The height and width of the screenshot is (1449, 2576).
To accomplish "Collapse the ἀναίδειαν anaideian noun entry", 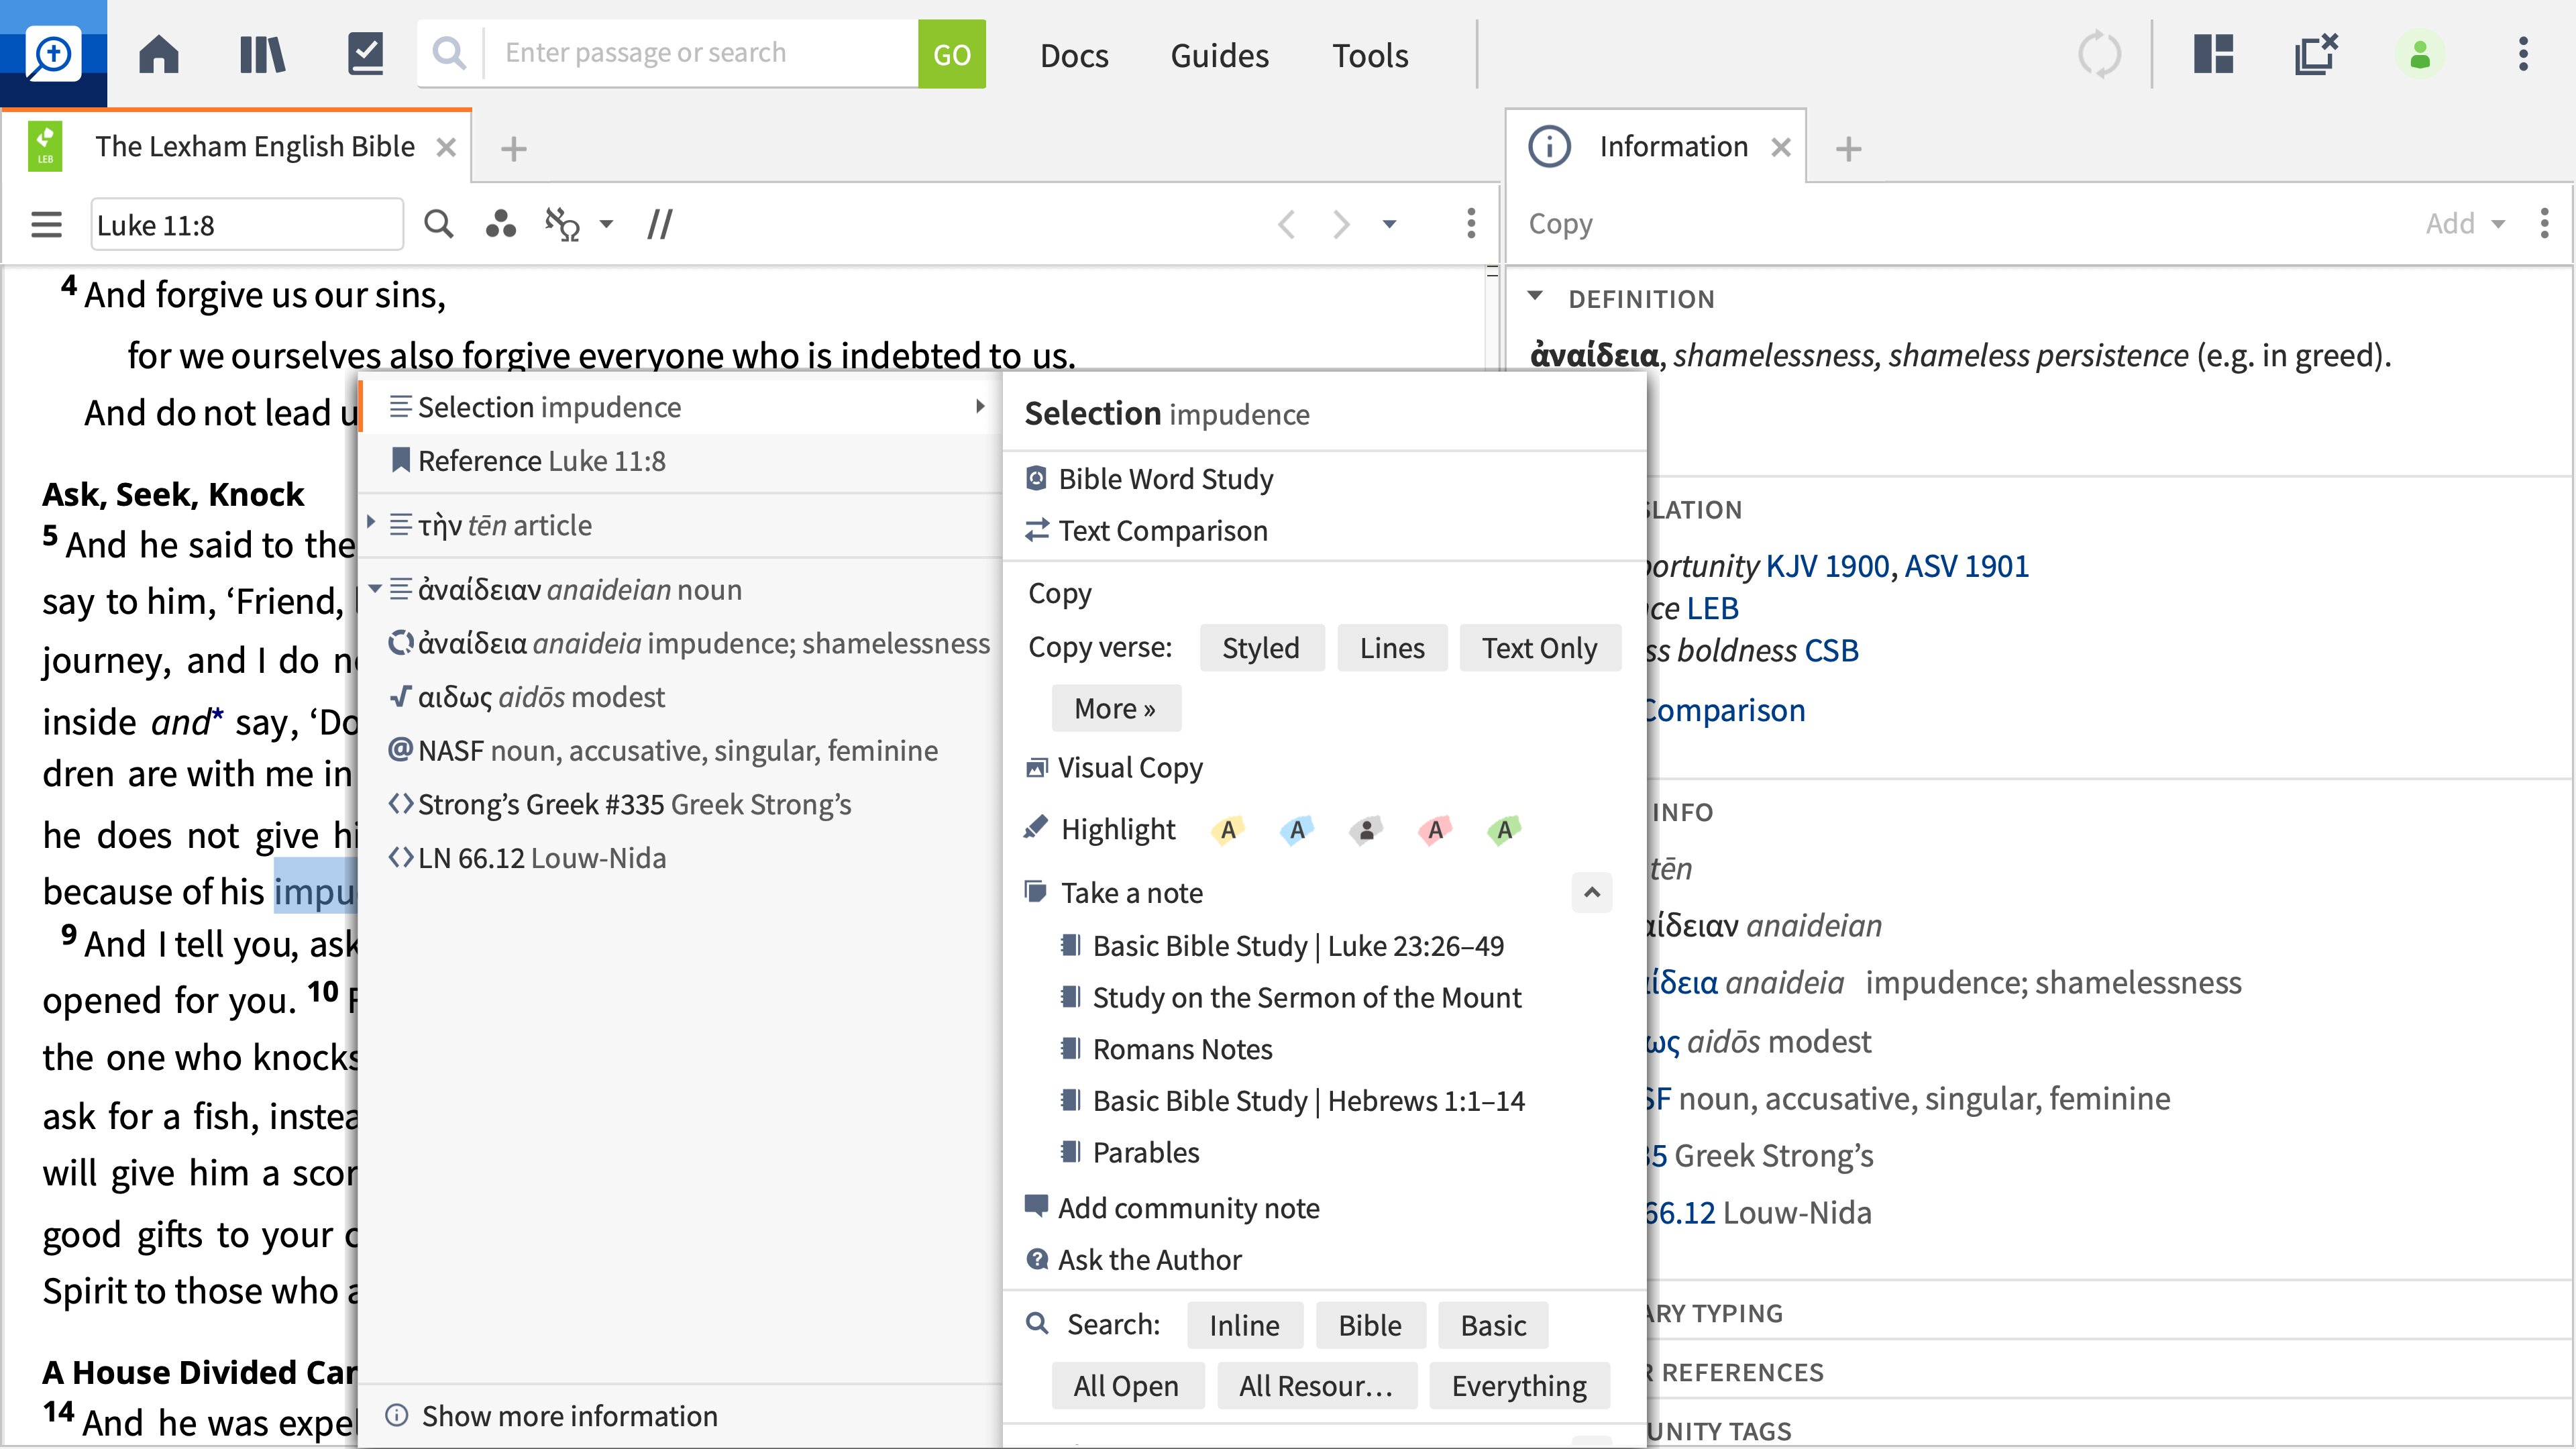I will click(x=374, y=588).
